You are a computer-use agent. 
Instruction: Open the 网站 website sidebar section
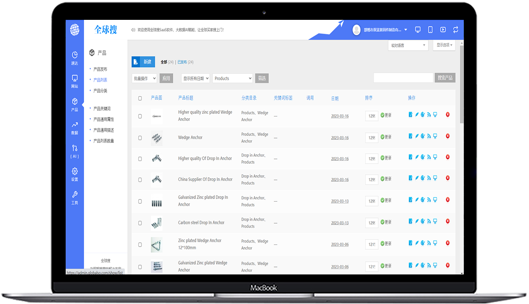pyautogui.click(x=75, y=81)
